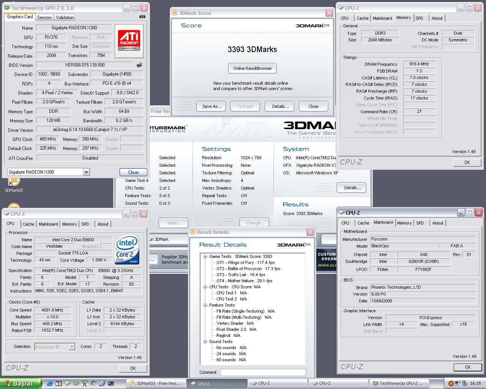Click the Intel Core 2 Duo logo in CPU-Z
The image size is (486, 389).
point(128,250)
